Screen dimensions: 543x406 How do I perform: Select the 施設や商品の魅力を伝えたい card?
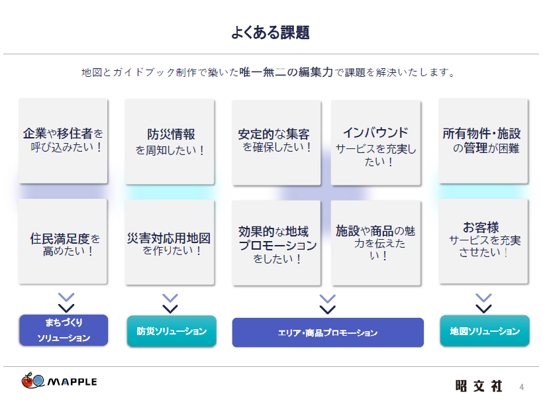[x=375, y=243]
